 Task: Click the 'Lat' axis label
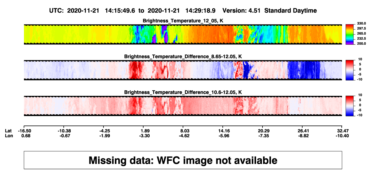8,131
